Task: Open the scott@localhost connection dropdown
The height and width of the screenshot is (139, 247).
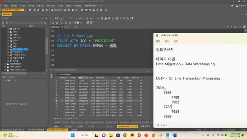Action: [x=25, y=10]
